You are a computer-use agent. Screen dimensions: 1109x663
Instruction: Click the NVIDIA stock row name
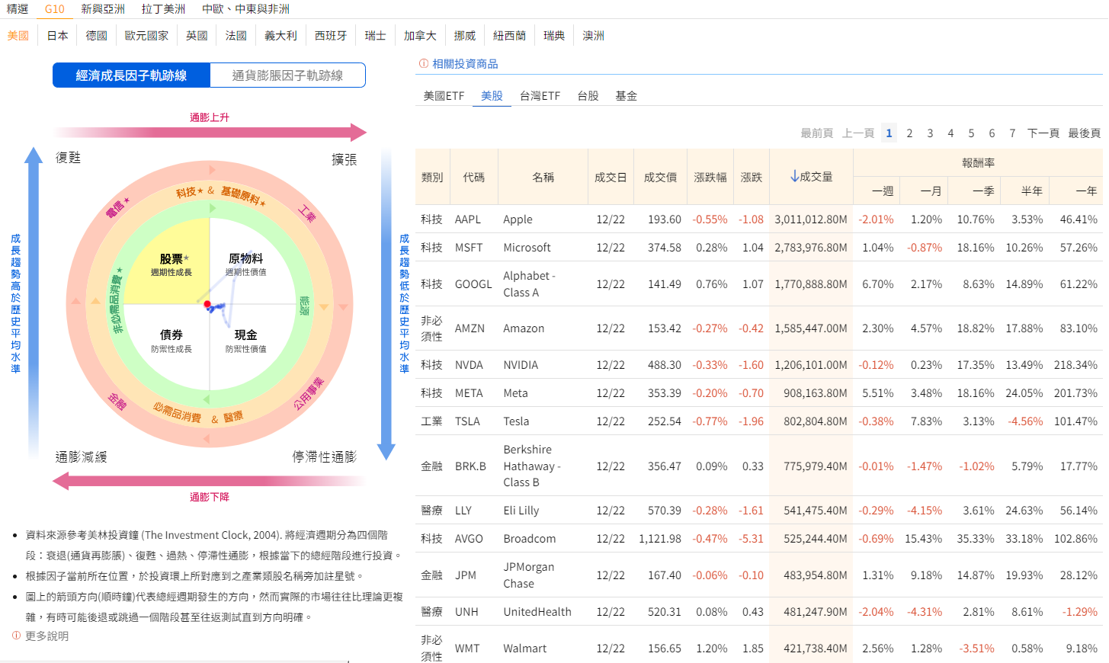pos(521,365)
